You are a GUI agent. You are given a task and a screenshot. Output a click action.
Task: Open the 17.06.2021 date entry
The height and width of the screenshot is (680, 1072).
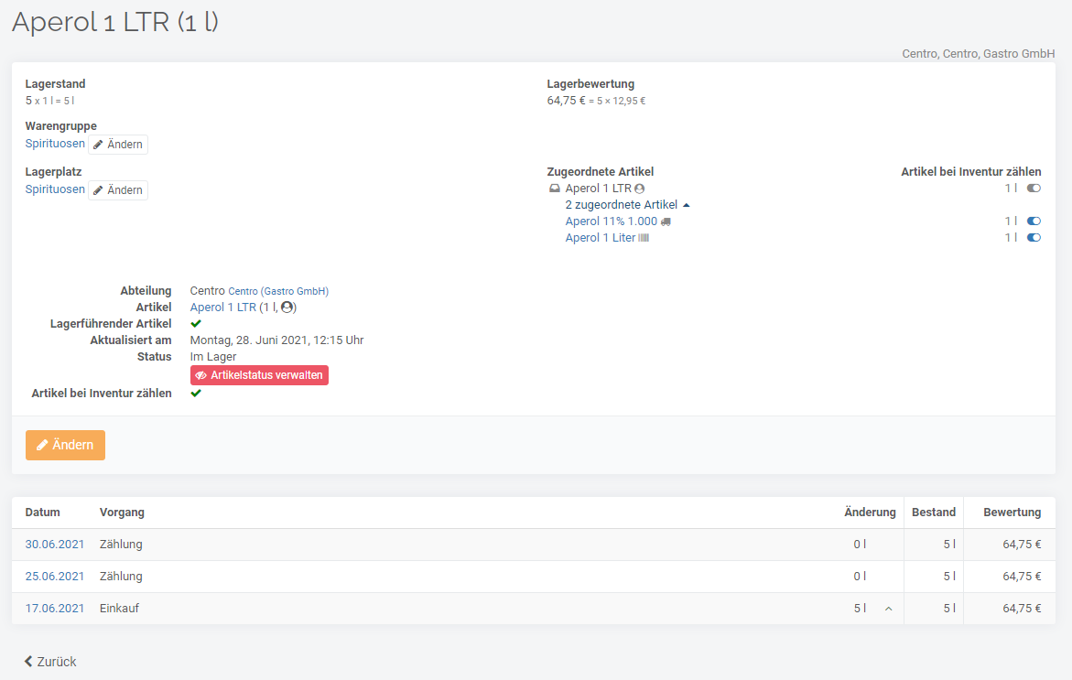[55, 609]
